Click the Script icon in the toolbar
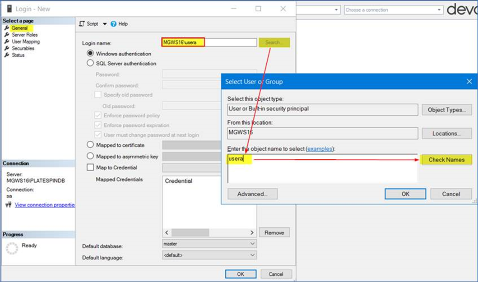478x282 pixels. (x=82, y=23)
